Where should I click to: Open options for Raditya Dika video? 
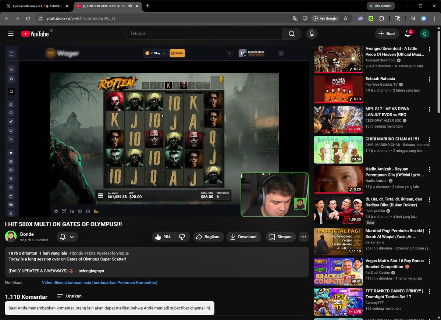tap(430, 200)
